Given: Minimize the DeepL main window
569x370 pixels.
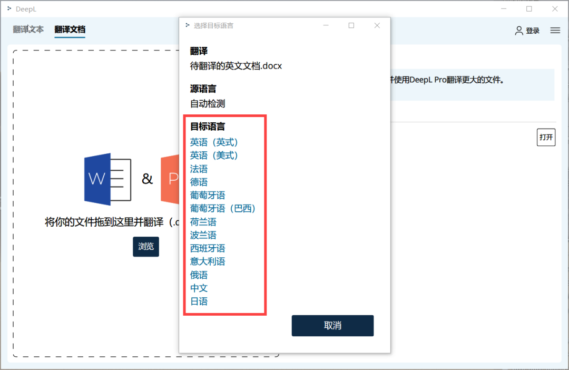Looking at the screenshot, I should click(504, 9).
